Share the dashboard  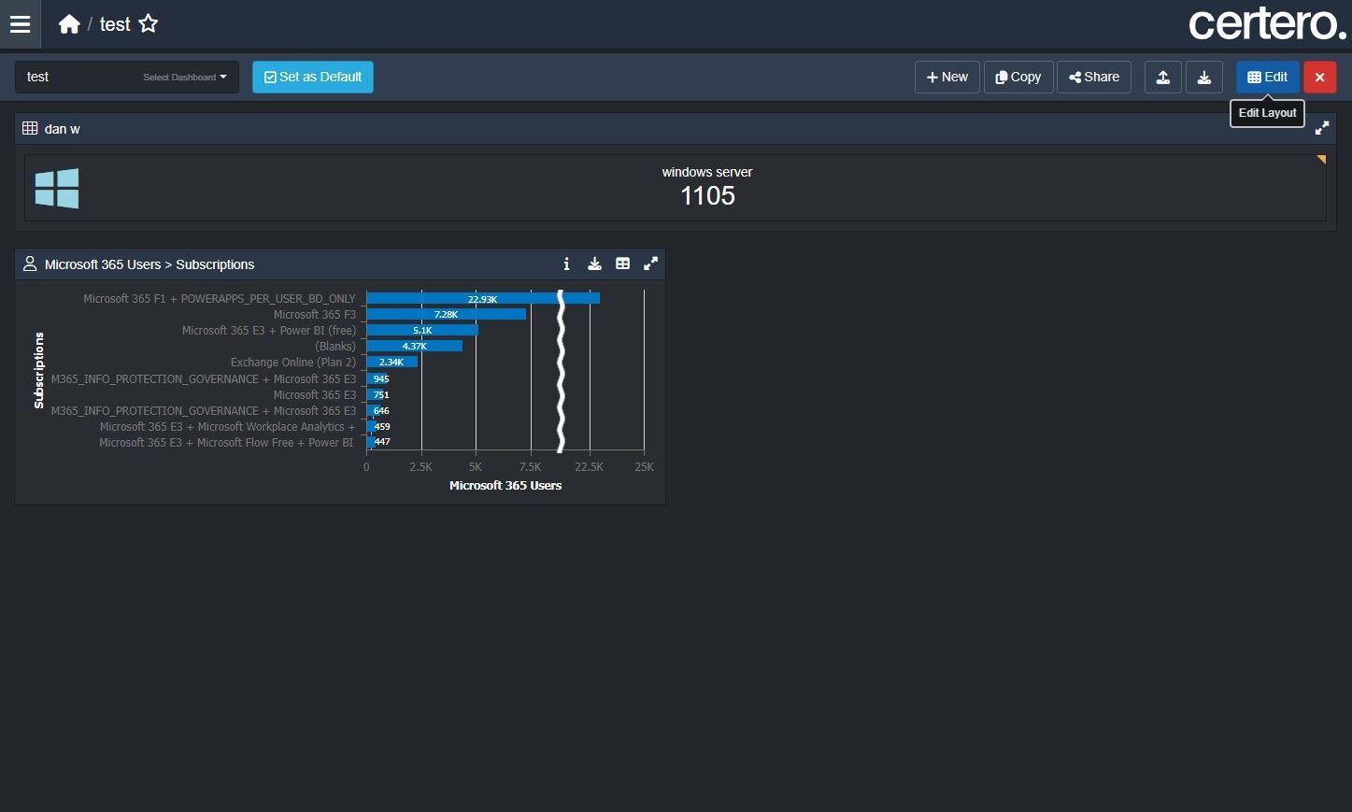coord(1094,78)
